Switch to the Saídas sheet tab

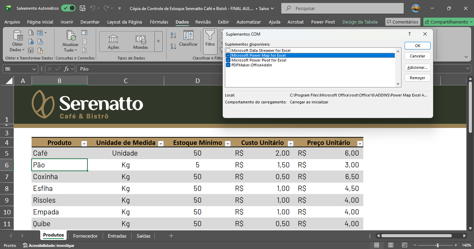tap(144, 236)
